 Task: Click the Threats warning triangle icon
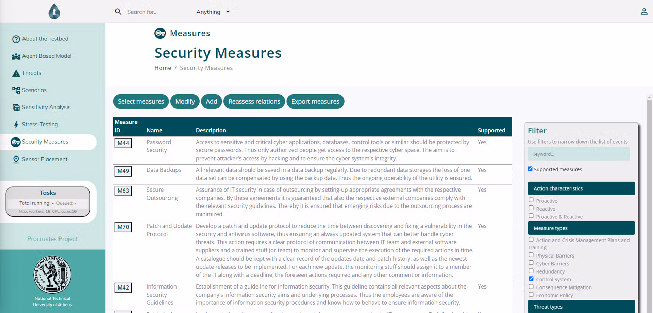pos(16,73)
